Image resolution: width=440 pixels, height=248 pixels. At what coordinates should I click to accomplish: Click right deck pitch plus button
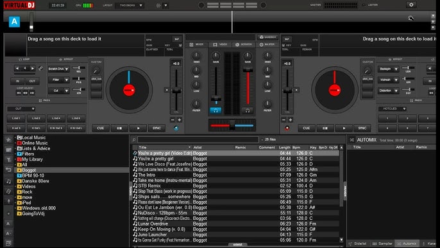click(291, 120)
